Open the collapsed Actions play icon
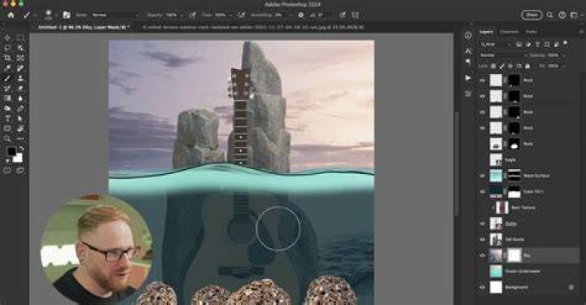The image size is (586, 305). 468,78
